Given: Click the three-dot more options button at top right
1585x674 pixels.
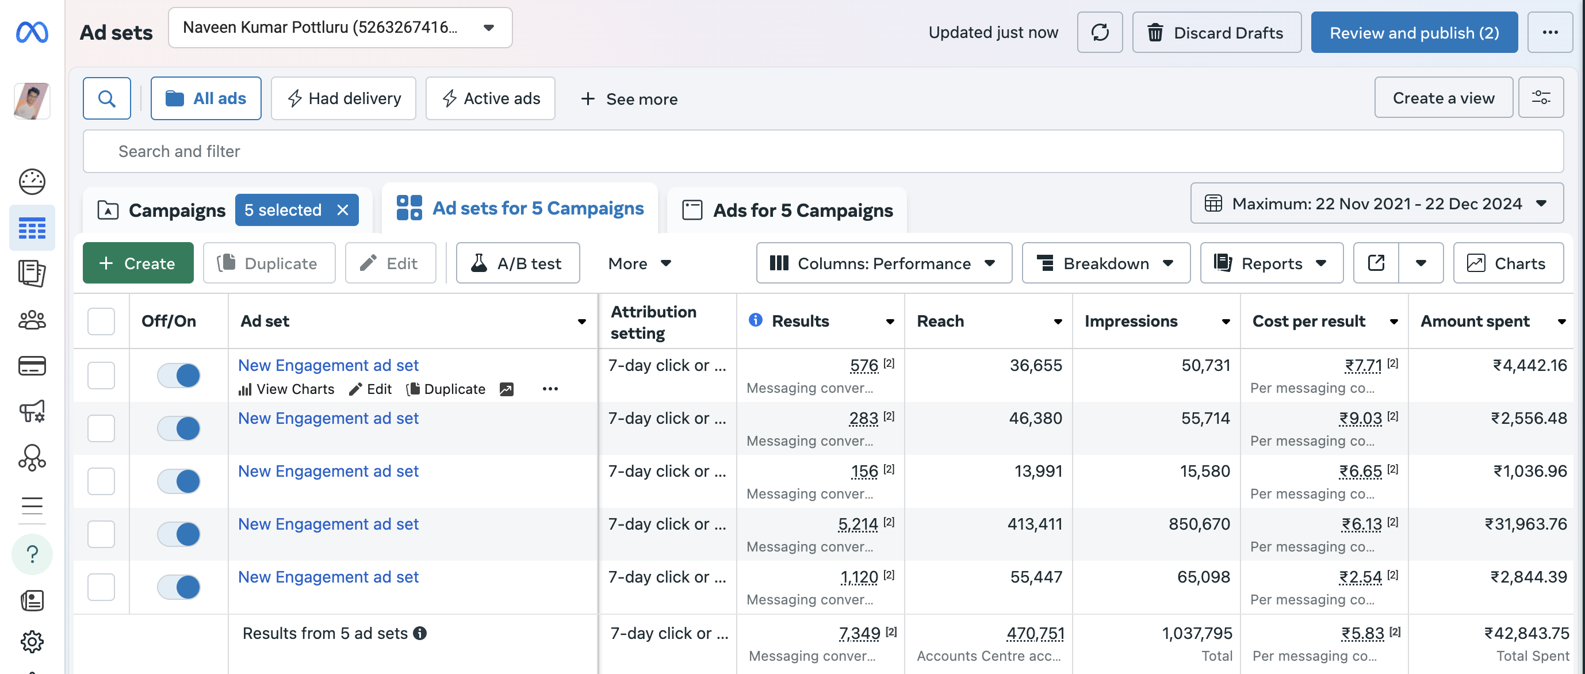Looking at the screenshot, I should click(1549, 33).
